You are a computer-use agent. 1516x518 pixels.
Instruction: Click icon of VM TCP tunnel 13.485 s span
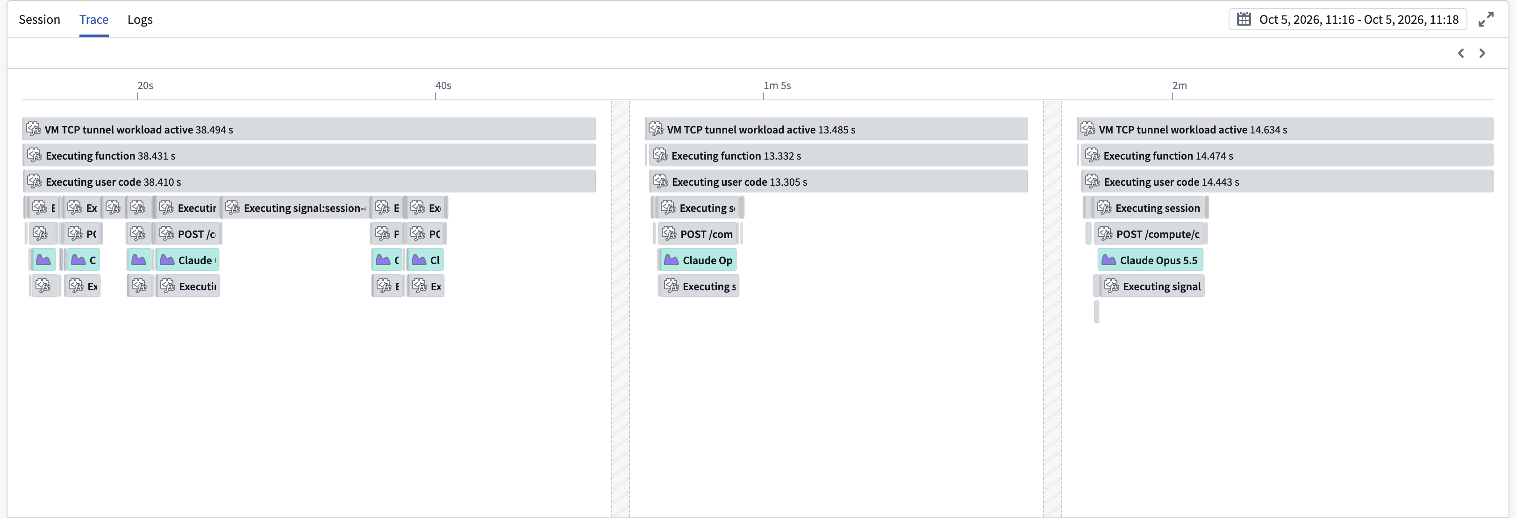(x=656, y=129)
